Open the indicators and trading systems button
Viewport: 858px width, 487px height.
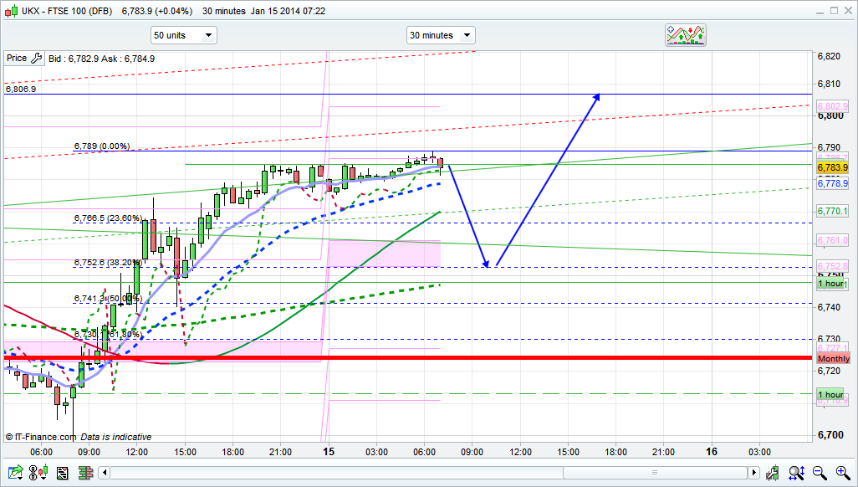coord(685,34)
